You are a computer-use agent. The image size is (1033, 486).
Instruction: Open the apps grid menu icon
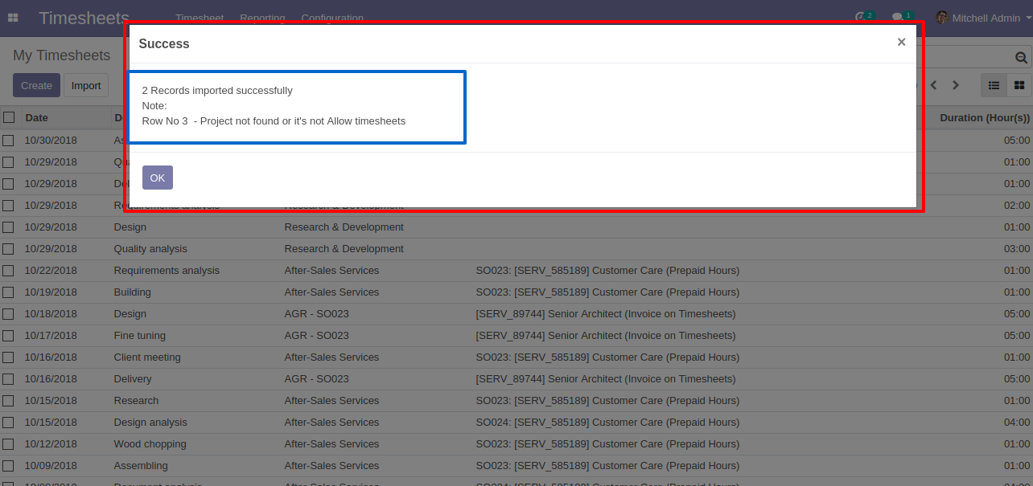coord(13,18)
